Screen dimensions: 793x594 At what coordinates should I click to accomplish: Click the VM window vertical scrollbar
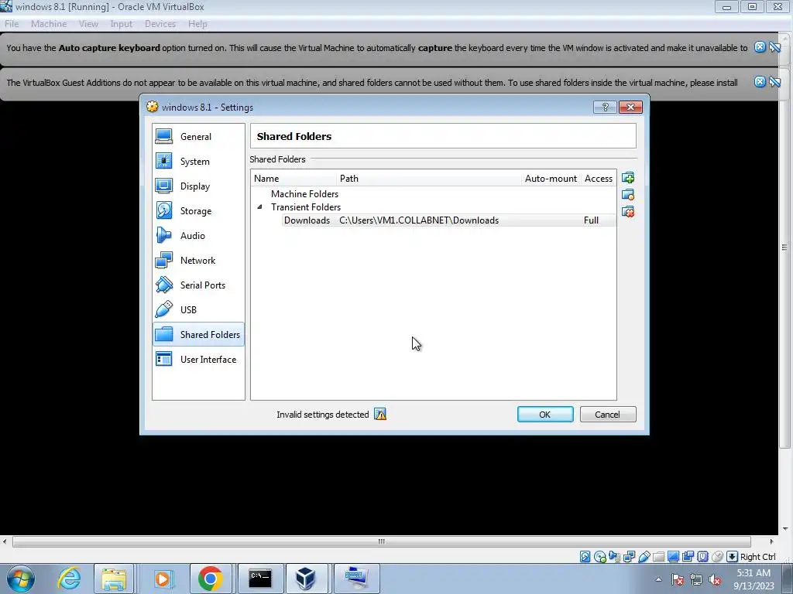pyautogui.click(x=784, y=247)
